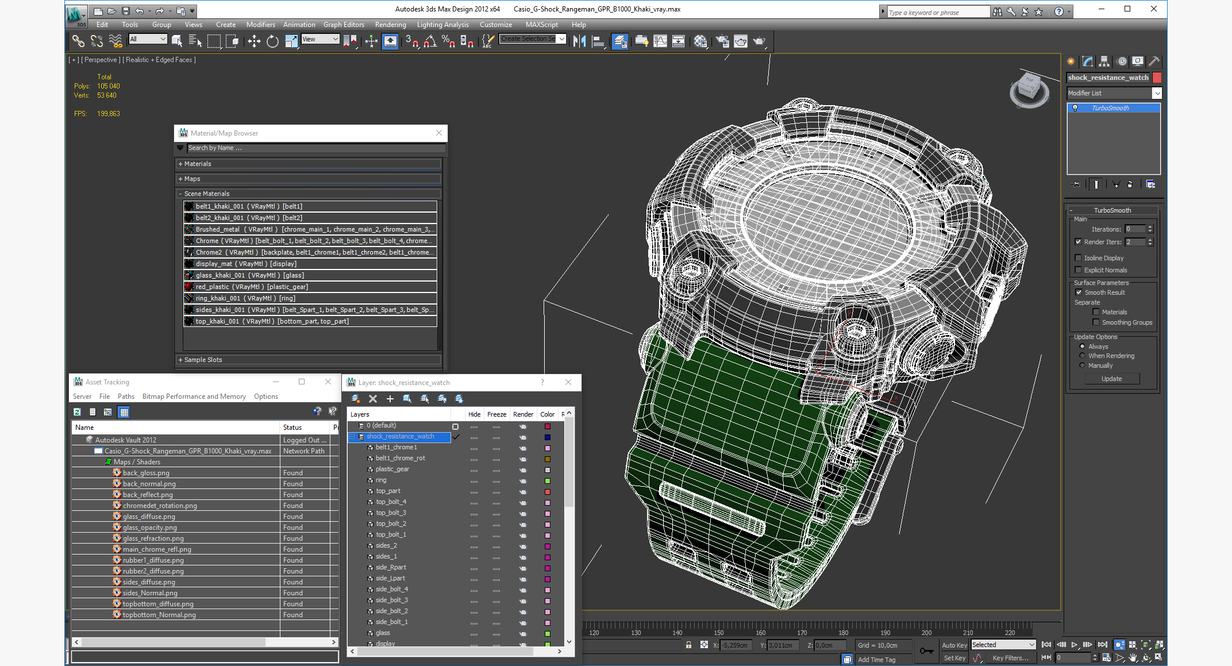Click the Align tool icon

coord(598,41)
